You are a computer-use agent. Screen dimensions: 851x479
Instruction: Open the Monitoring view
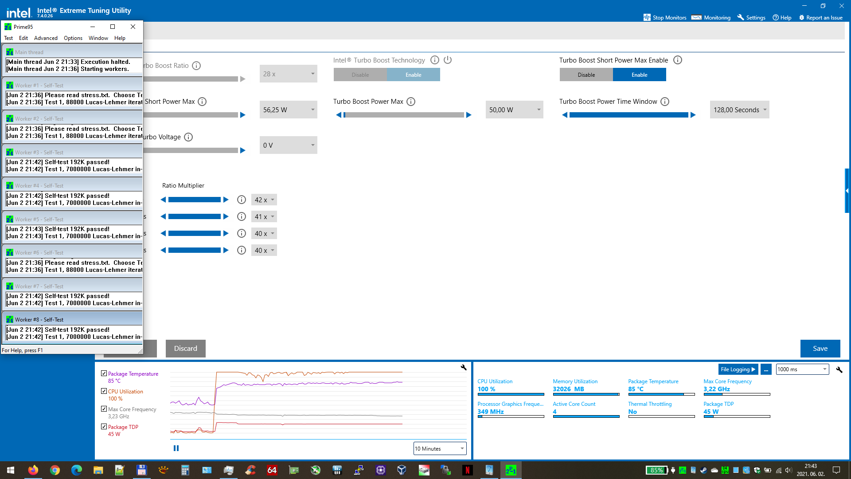711,17
